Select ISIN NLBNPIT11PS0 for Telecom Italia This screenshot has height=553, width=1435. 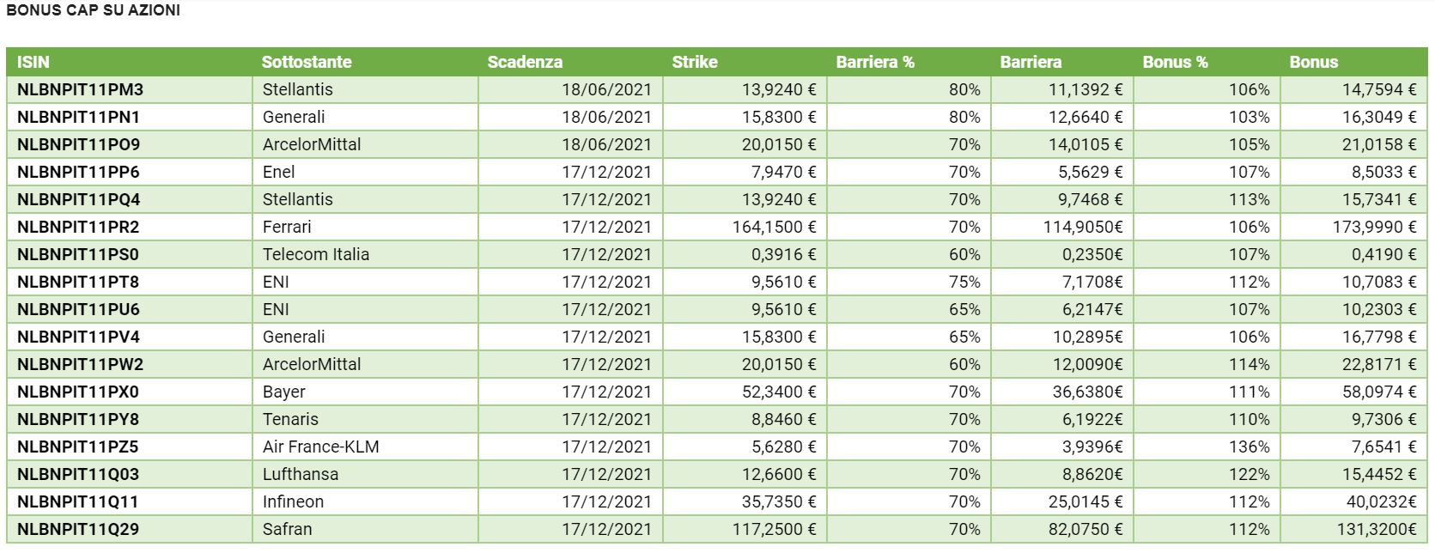(78, 254)
